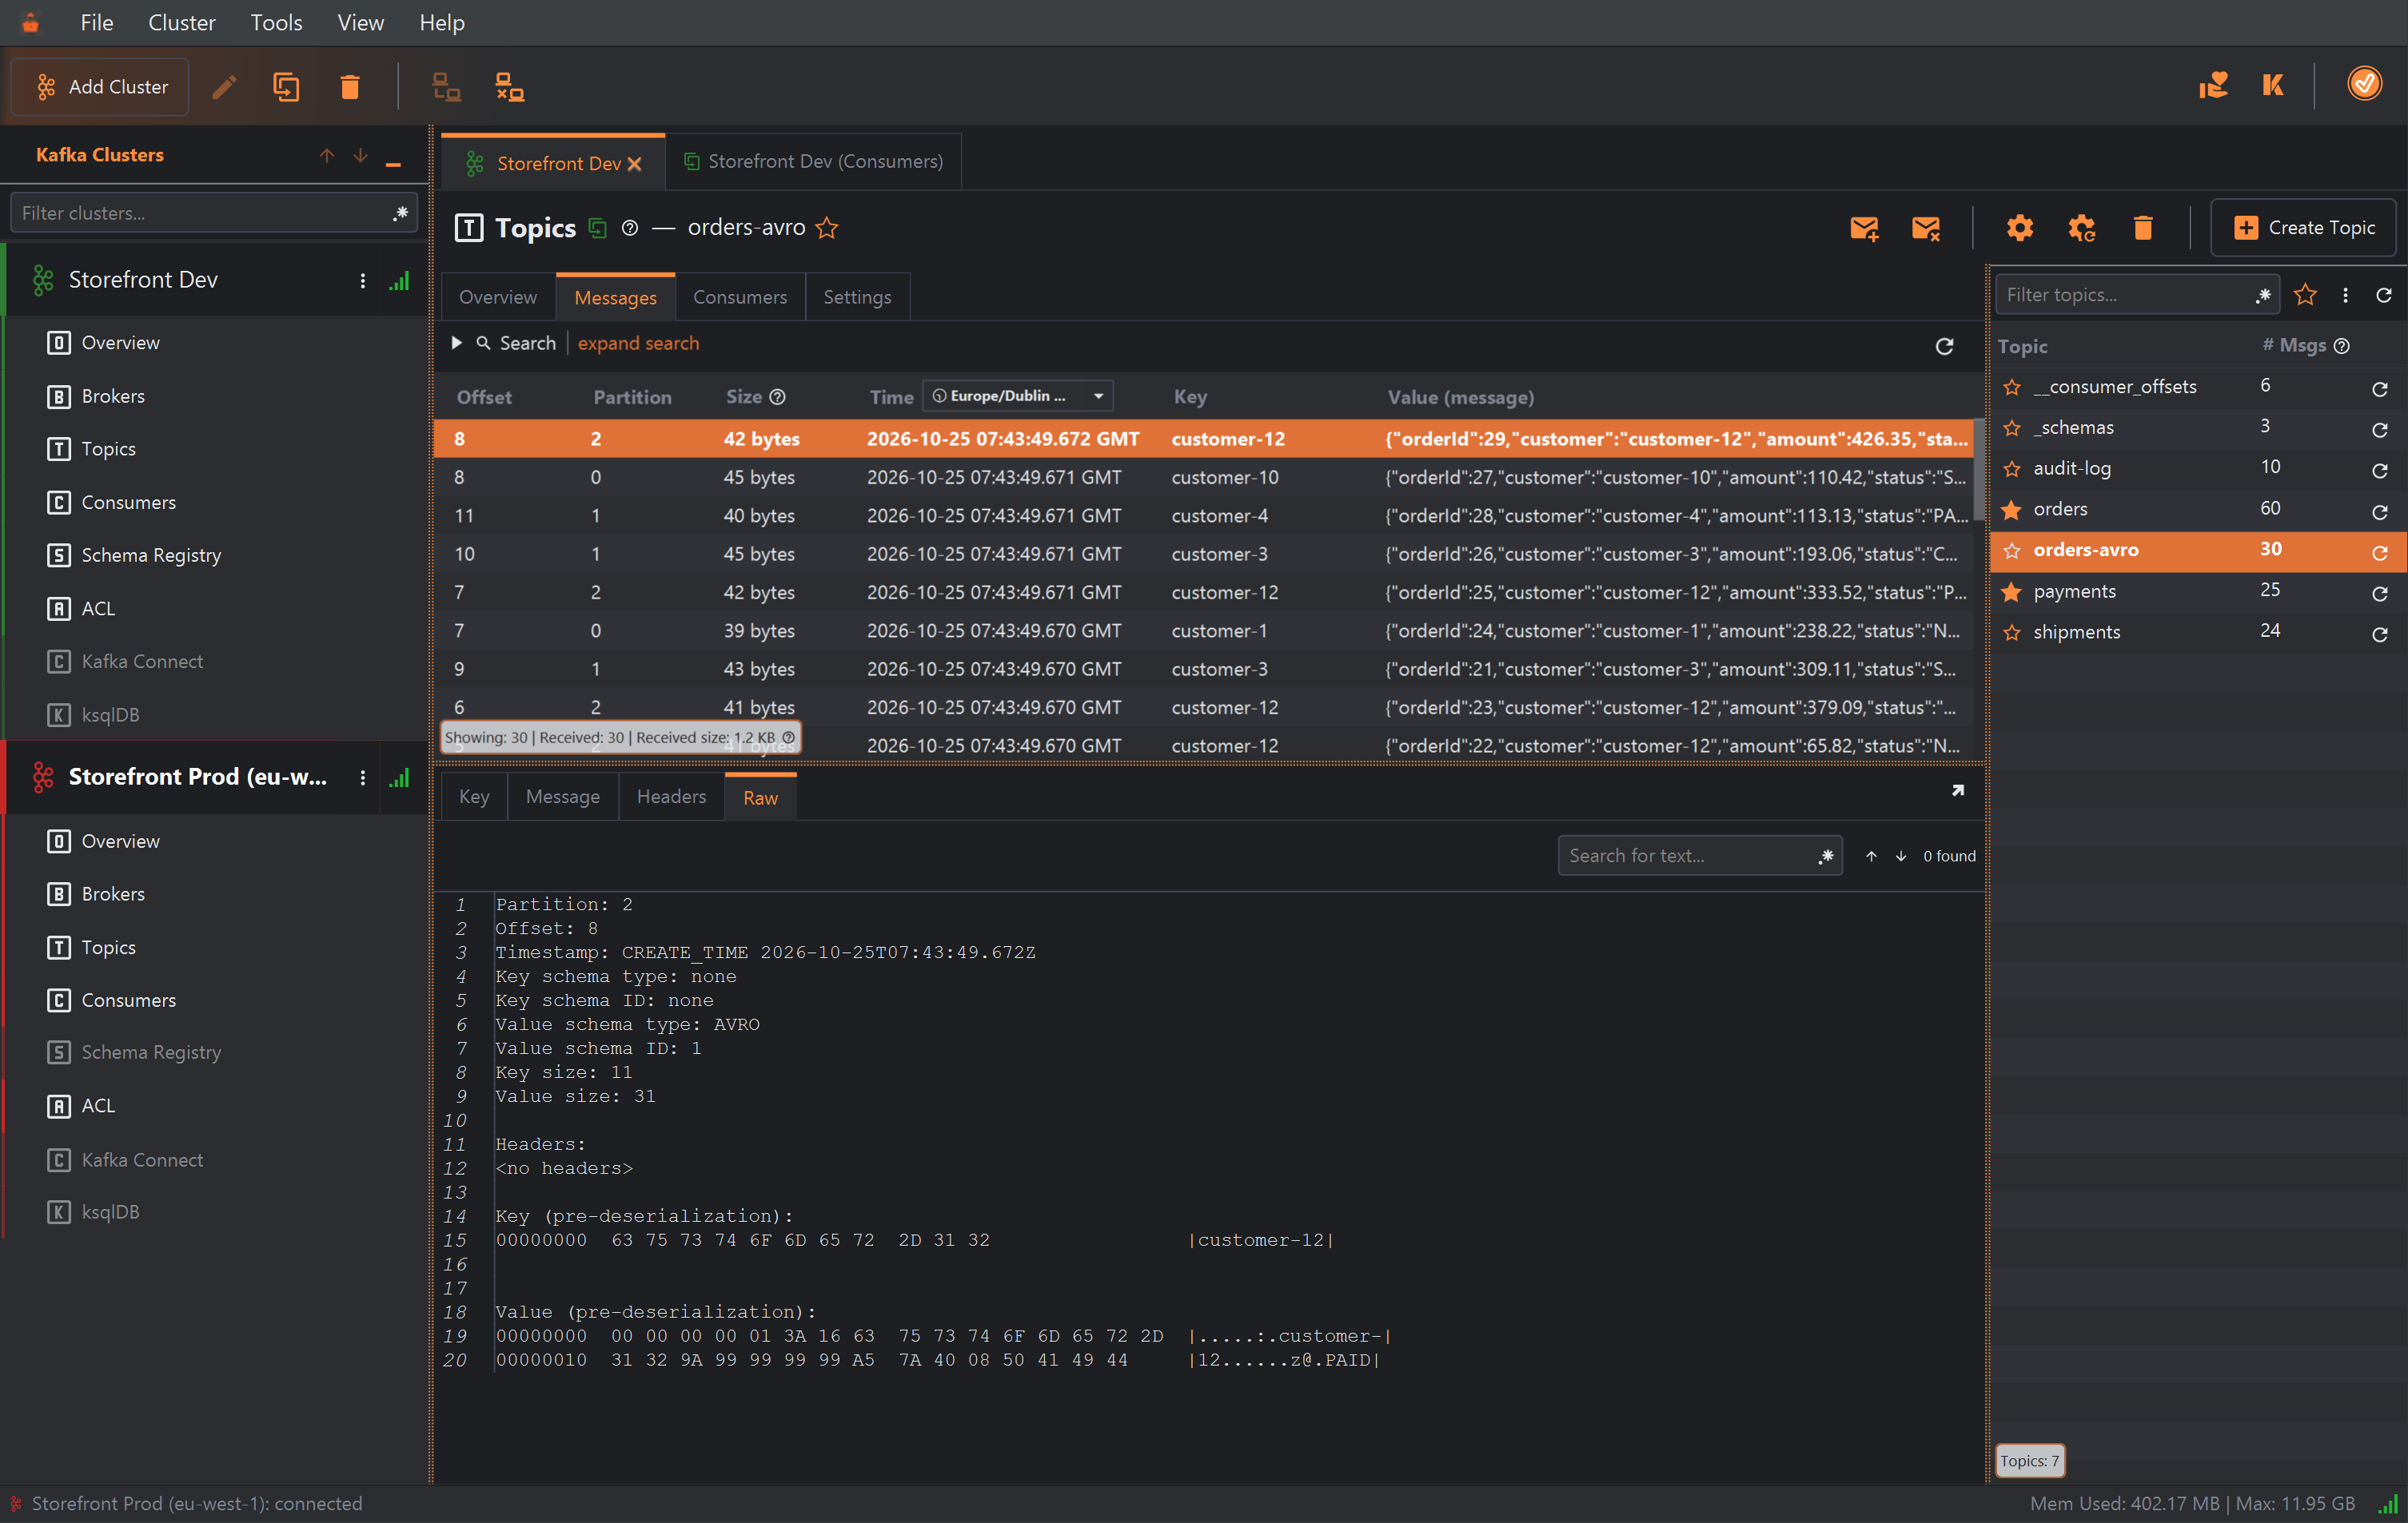
Task: Select message row with key customer-4
Action: coord(1204,515)
